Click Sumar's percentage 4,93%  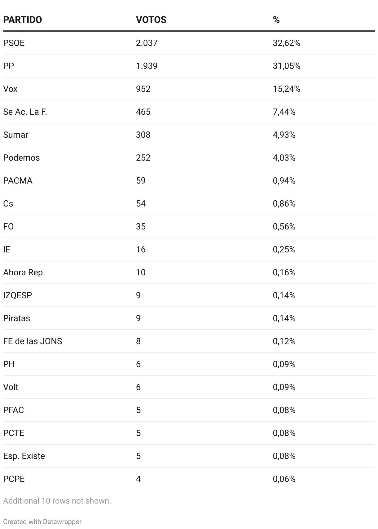(284, 135)
